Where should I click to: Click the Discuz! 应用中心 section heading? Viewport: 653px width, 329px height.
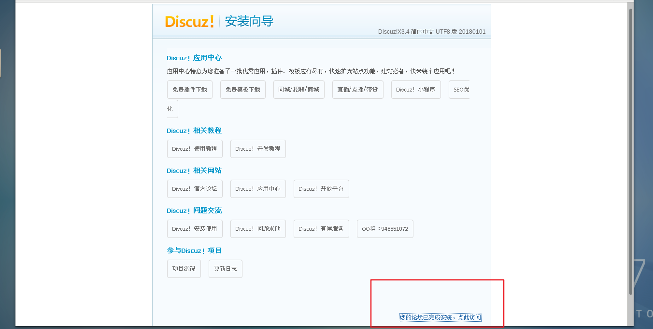point(194,58)
